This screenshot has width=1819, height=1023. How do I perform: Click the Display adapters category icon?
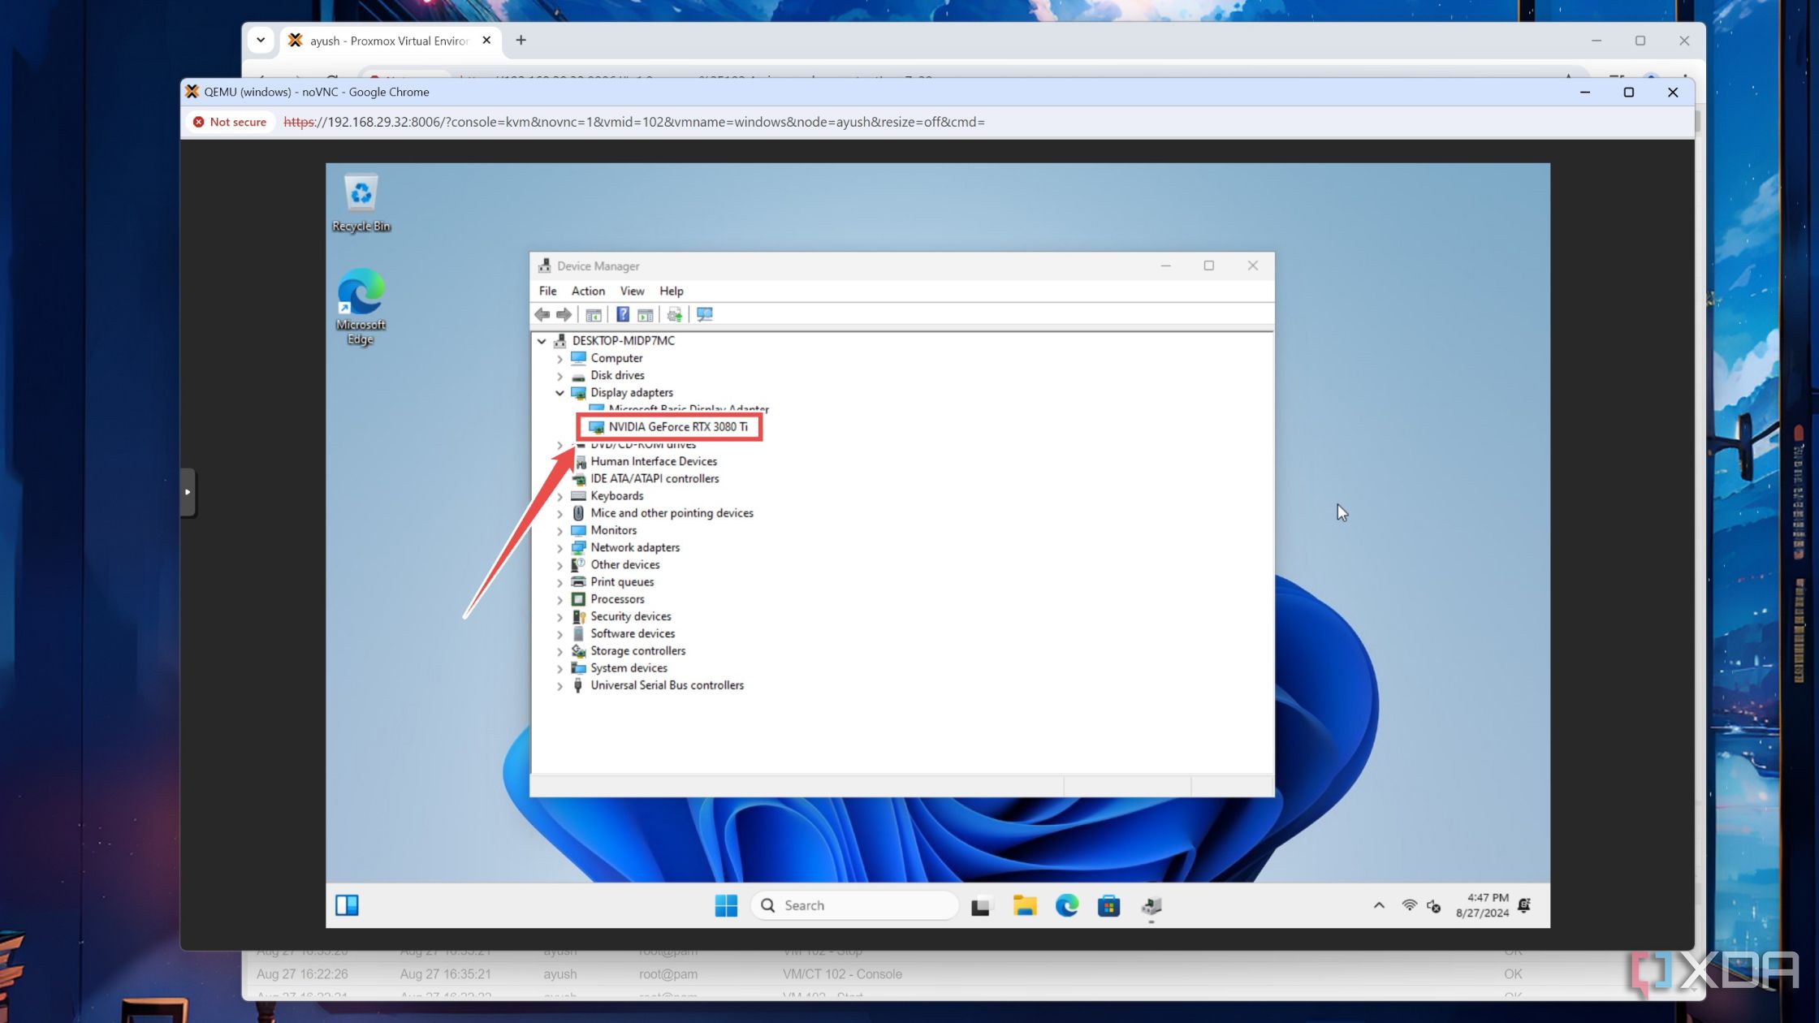pos(578,393)
